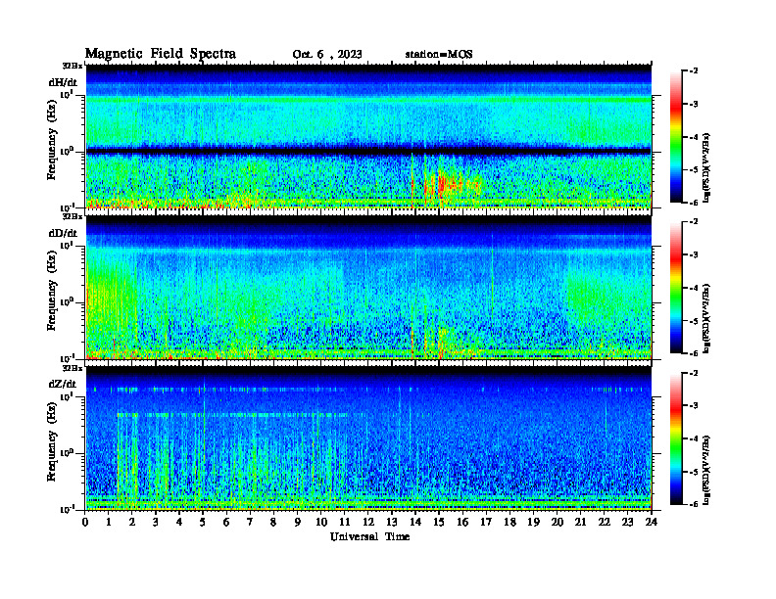776x599 pixels.
Task: Click hour 18 on the time axis
Action: (509, 522)
